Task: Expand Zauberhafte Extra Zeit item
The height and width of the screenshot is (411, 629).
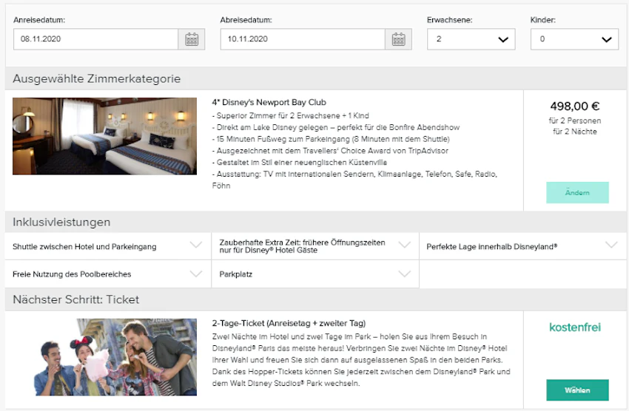Action: click(315, 246)
